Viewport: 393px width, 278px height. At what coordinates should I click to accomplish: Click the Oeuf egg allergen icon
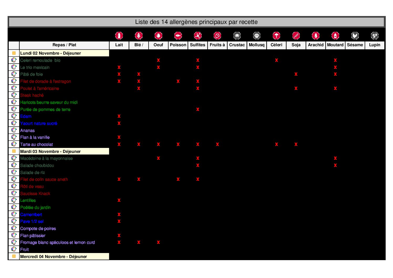coord(158,35)
